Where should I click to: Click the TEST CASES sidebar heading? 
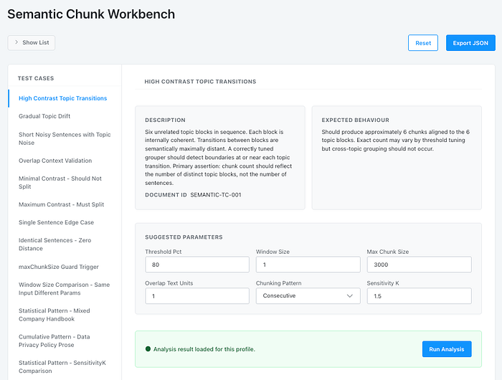(x=36, y=78)
